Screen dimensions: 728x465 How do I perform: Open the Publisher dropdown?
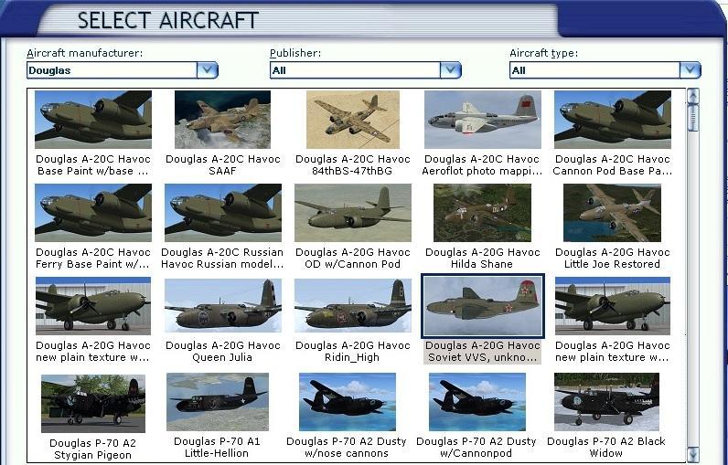pyautogui.click(x=450, y=70)
